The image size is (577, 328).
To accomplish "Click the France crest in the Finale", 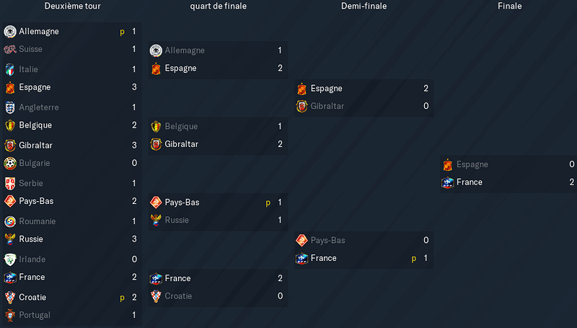I will (448, 182).
